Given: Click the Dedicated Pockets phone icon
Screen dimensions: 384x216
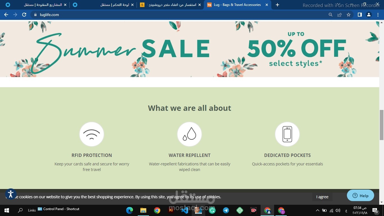Looking at the screenshot, I should 287,134.
